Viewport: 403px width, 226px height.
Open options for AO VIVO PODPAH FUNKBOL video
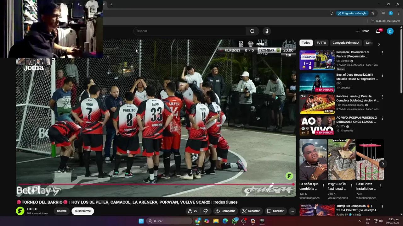point(382,118)
